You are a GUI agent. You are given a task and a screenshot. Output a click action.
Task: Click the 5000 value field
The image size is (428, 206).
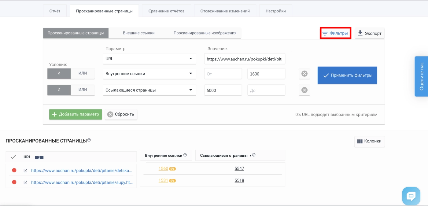(x=223, y=90)
